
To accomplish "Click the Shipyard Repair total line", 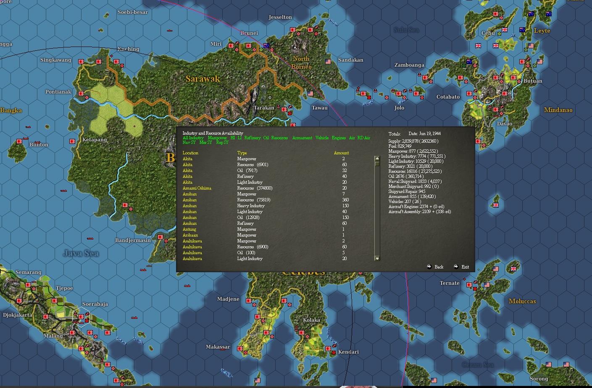I will tap(407, 191).
